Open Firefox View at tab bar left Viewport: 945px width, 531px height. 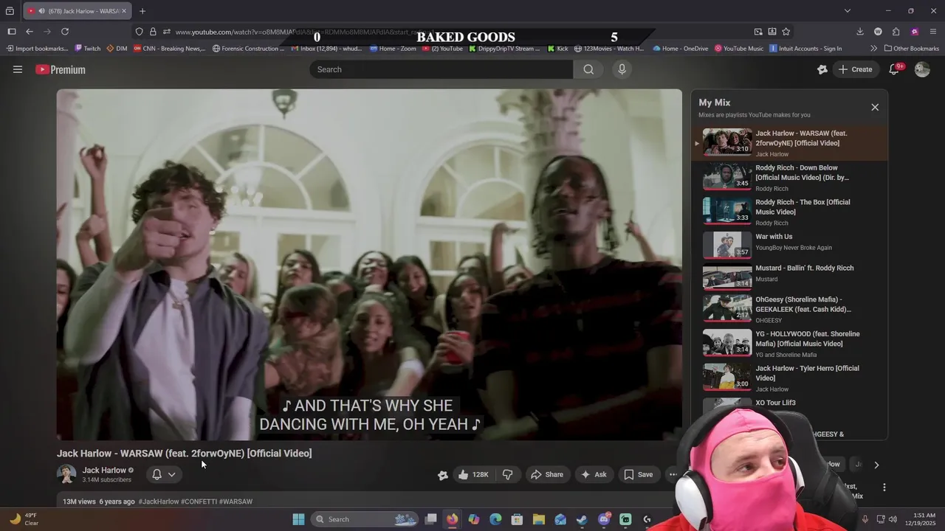pos(10,11)
